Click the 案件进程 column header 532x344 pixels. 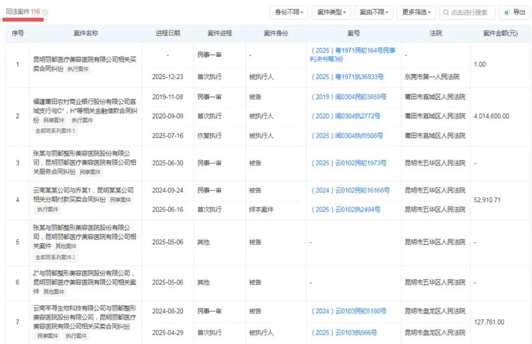(220, 33)
